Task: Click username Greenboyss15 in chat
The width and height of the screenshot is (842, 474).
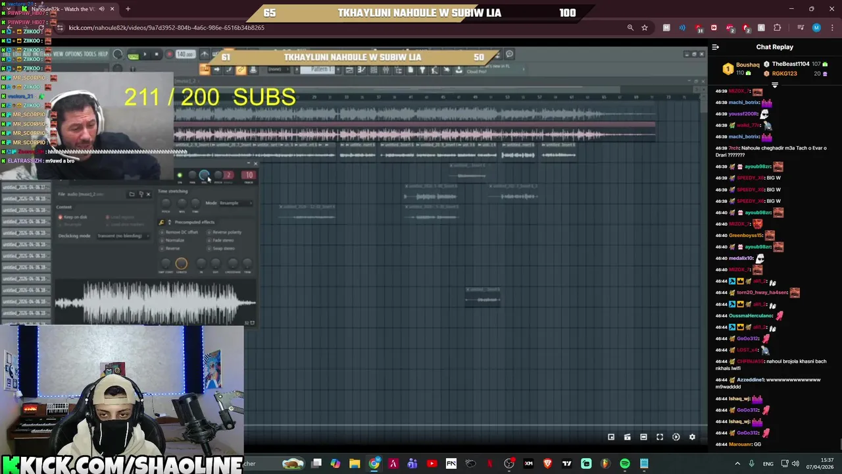Action: click(745, 235)
